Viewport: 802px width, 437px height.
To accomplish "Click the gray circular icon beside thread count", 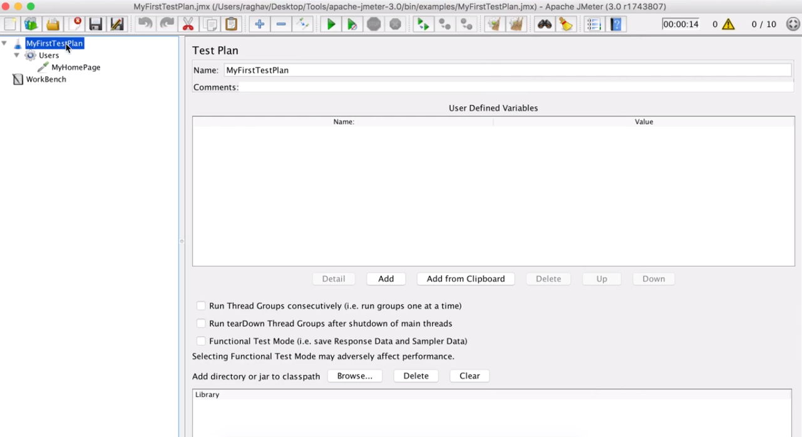I will point(793,24).
